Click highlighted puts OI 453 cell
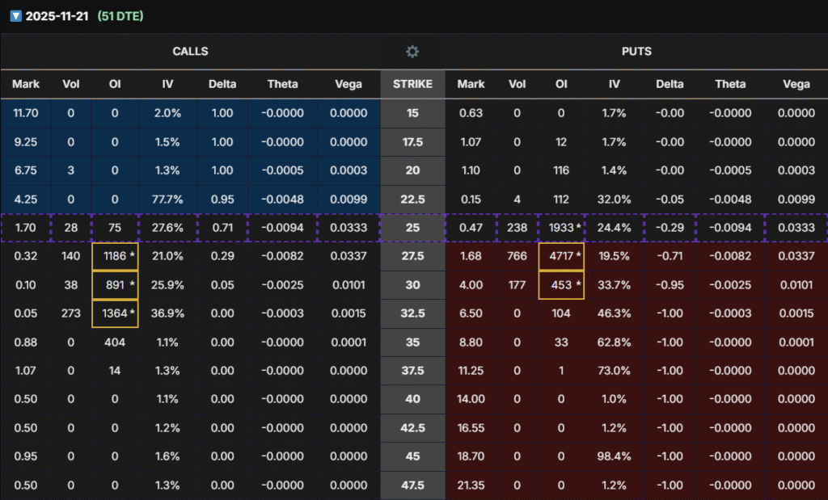This screenshot has width=828, height=500. tap(561, 284)
